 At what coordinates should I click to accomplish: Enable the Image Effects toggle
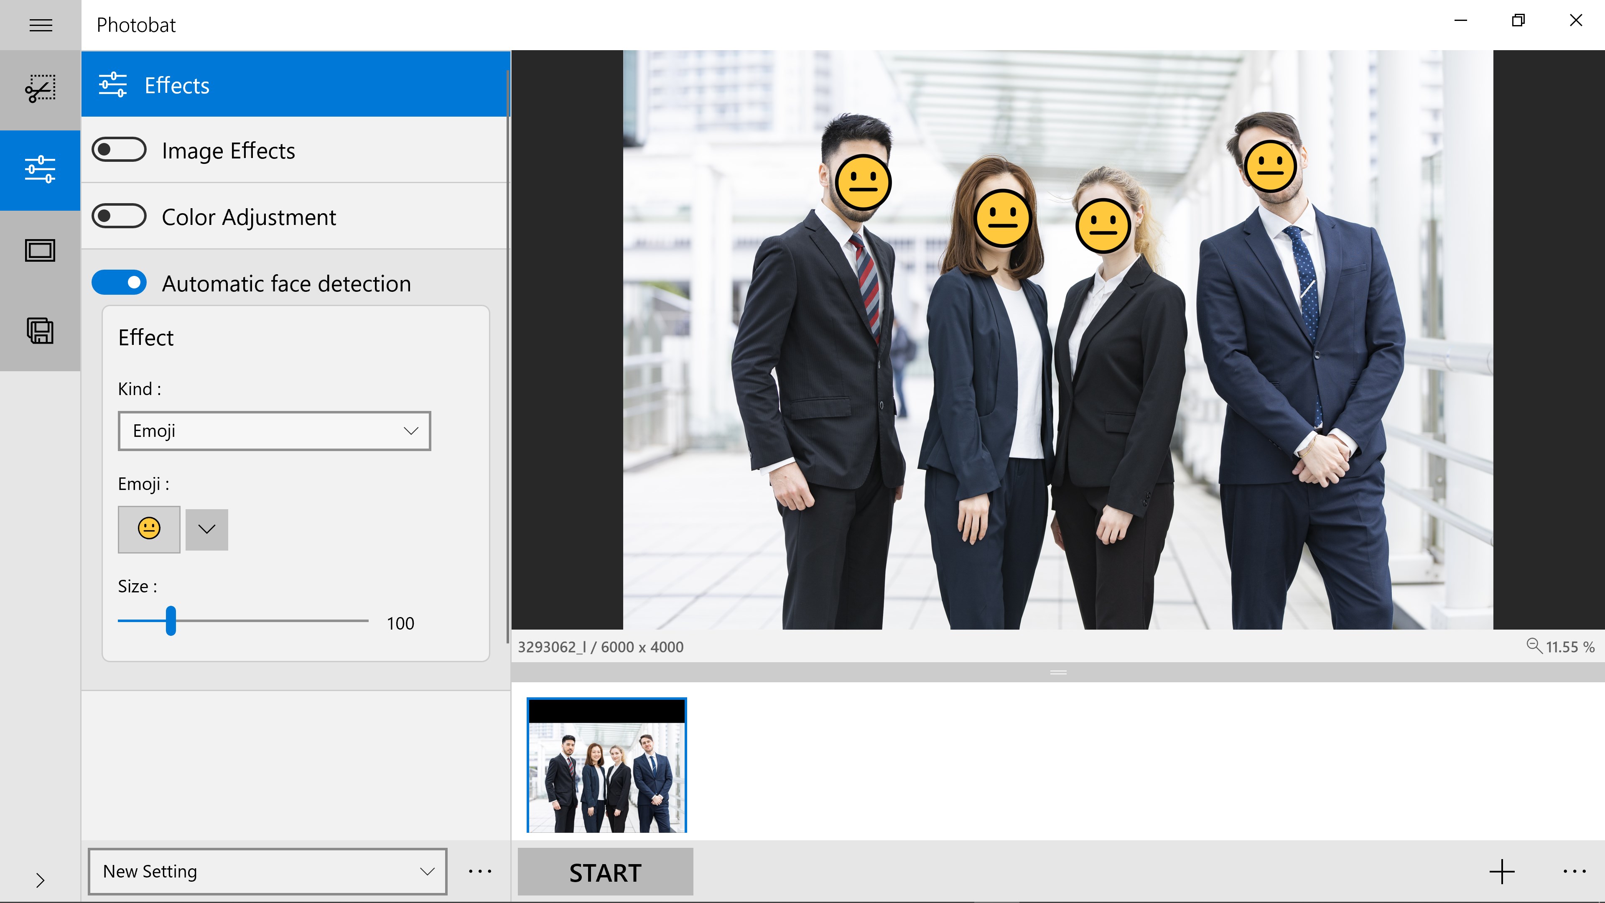click(119, 150)
